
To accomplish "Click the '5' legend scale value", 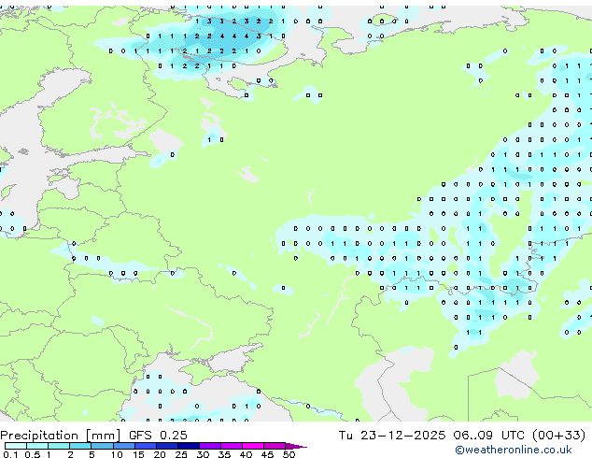I will click(x=92, y=454).
